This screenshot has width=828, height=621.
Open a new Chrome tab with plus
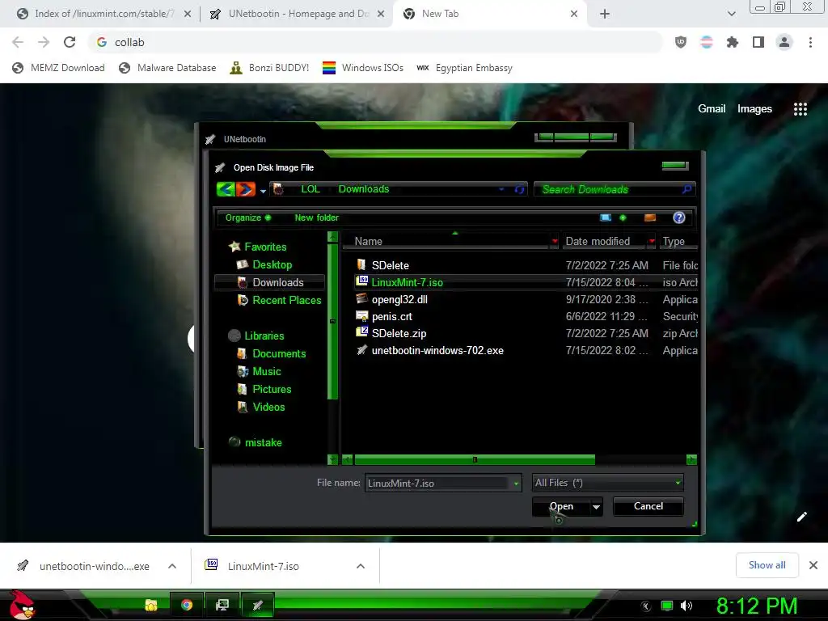(x=605, y=15)
